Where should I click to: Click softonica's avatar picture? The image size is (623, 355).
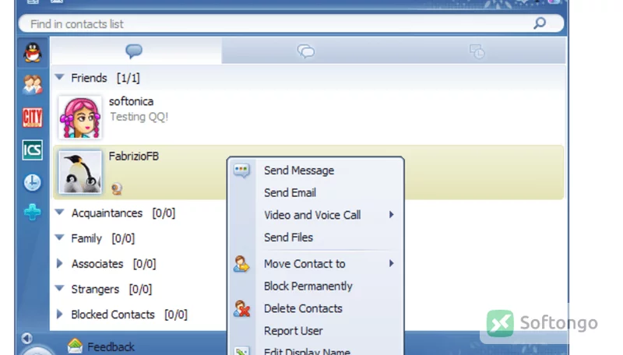click(80, 117)
